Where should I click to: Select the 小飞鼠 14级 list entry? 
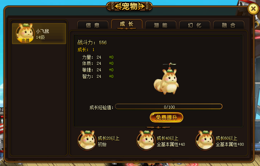click(x=39, y=34)
